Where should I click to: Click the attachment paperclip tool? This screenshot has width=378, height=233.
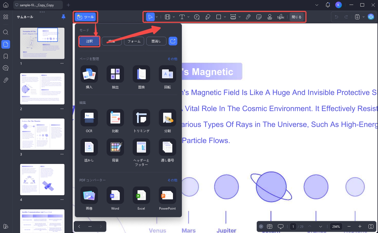coord(248,17)
